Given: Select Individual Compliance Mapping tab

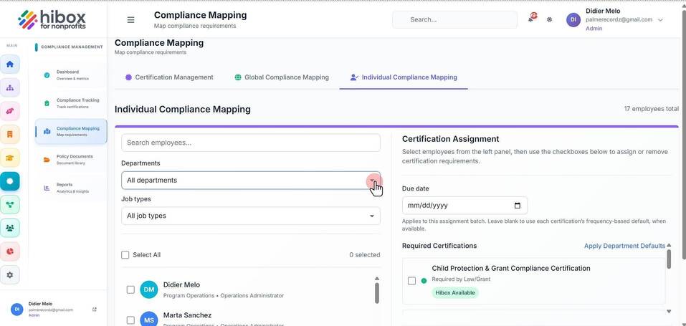Looking at the screenshot, I should [x=404, y=77].
